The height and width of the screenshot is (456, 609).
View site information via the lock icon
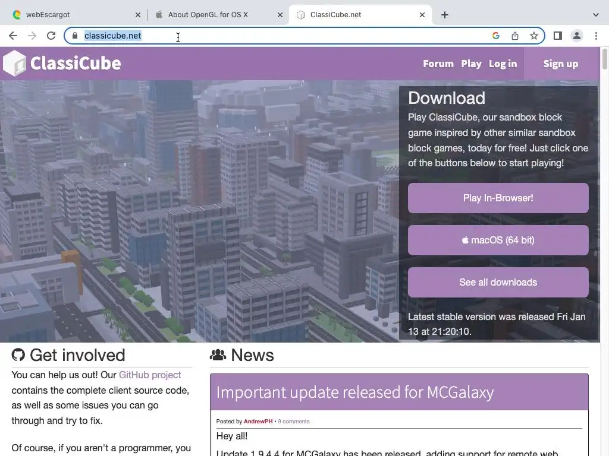pos(75,36)
